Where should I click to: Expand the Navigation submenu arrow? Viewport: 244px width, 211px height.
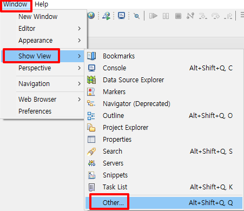click(x=80, y=84)
